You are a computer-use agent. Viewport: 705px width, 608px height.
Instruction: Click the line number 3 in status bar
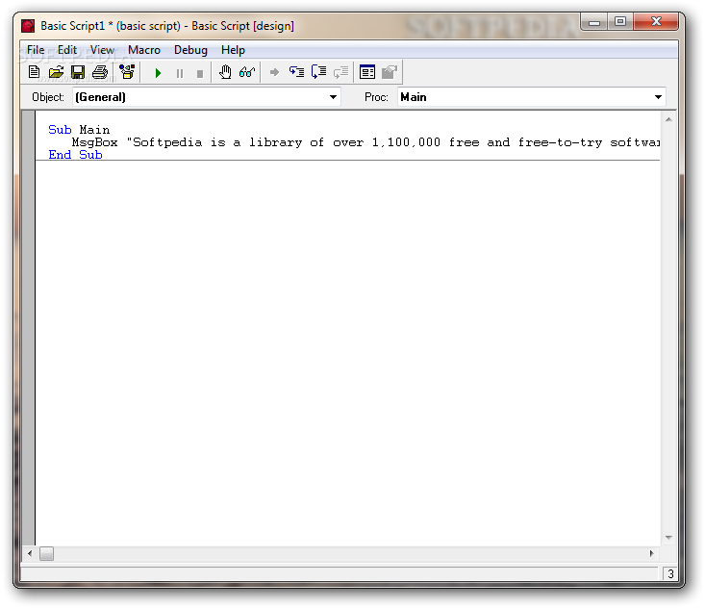670,573
